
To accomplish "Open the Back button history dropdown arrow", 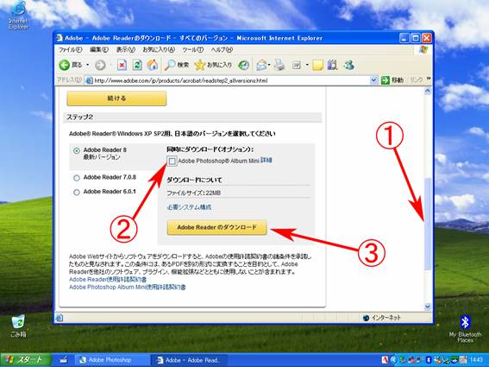I will tap(88, 65).
